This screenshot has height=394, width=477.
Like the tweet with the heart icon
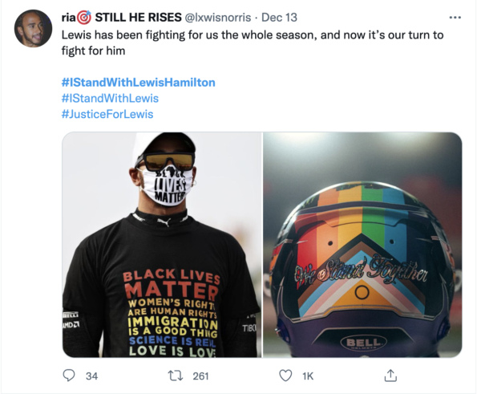pos(285,376)
